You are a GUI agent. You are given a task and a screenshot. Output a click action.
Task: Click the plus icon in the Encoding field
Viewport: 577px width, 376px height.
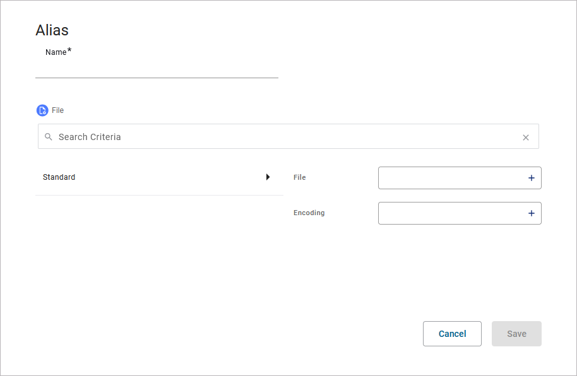coord(532,214)
